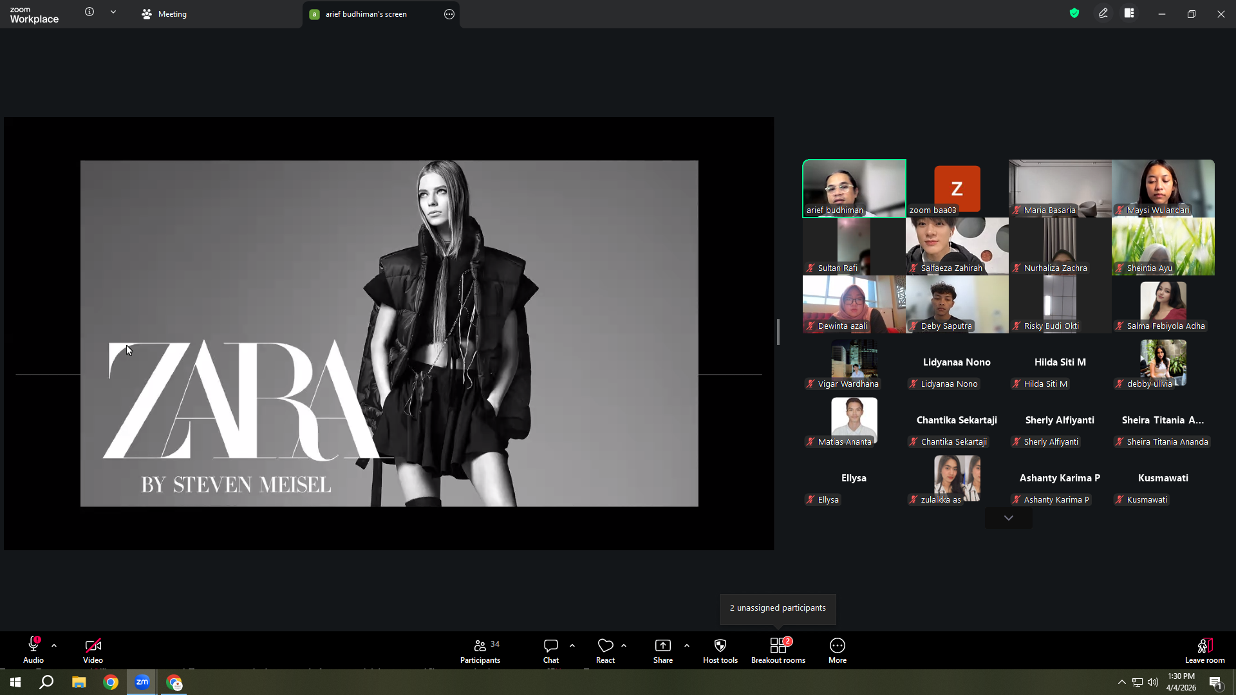This screenshot has height=695, width=1236.
Task: Open the Zoom taskbar icon
Action: pos(142,682)
